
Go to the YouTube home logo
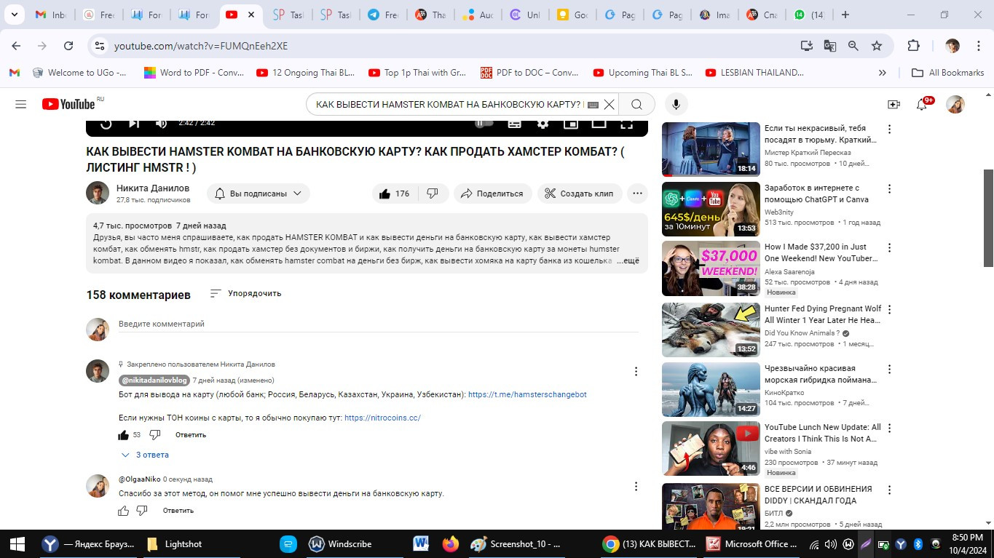click(x=69, y=104)
